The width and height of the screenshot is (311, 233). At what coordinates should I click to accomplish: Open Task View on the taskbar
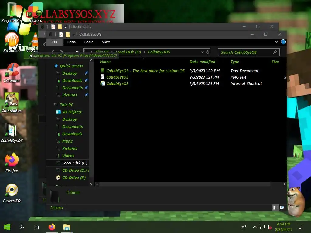[36, 227]
